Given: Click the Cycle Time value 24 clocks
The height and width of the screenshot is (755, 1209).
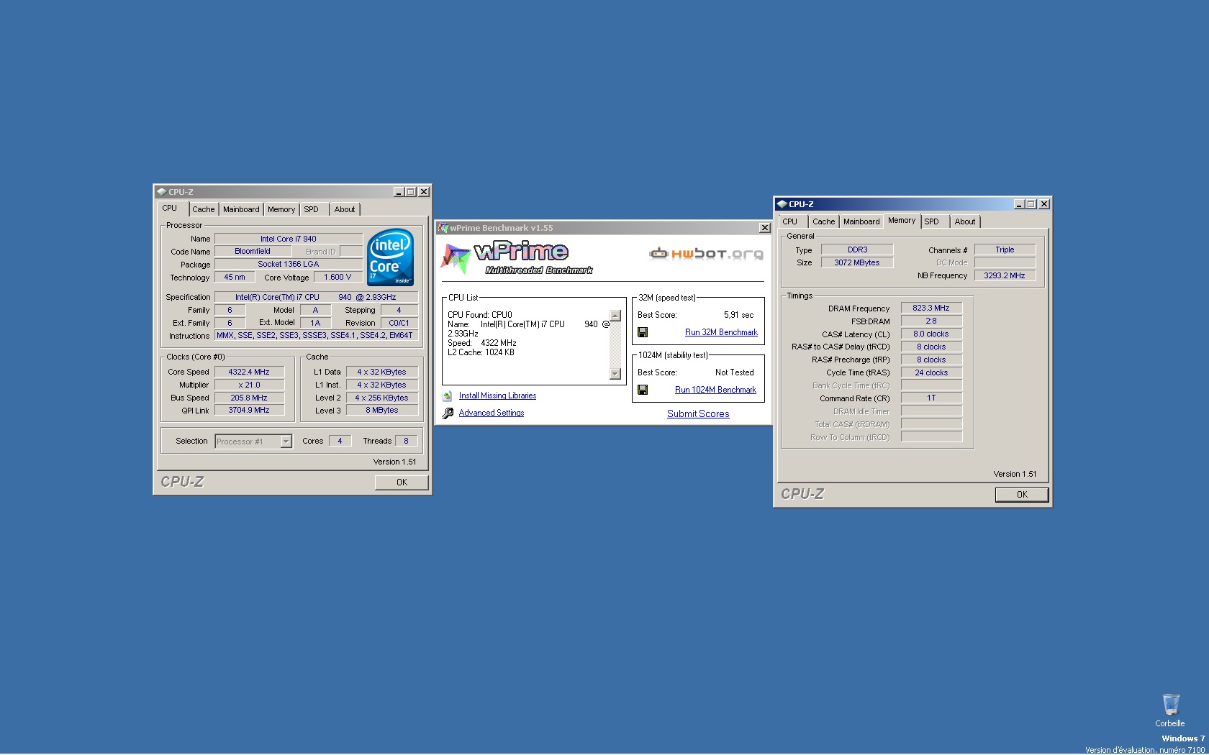Looking at the screenshot, I should click(931, 372).
